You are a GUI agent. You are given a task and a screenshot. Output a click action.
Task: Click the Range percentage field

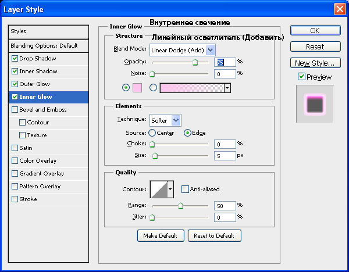pos(225,206)
